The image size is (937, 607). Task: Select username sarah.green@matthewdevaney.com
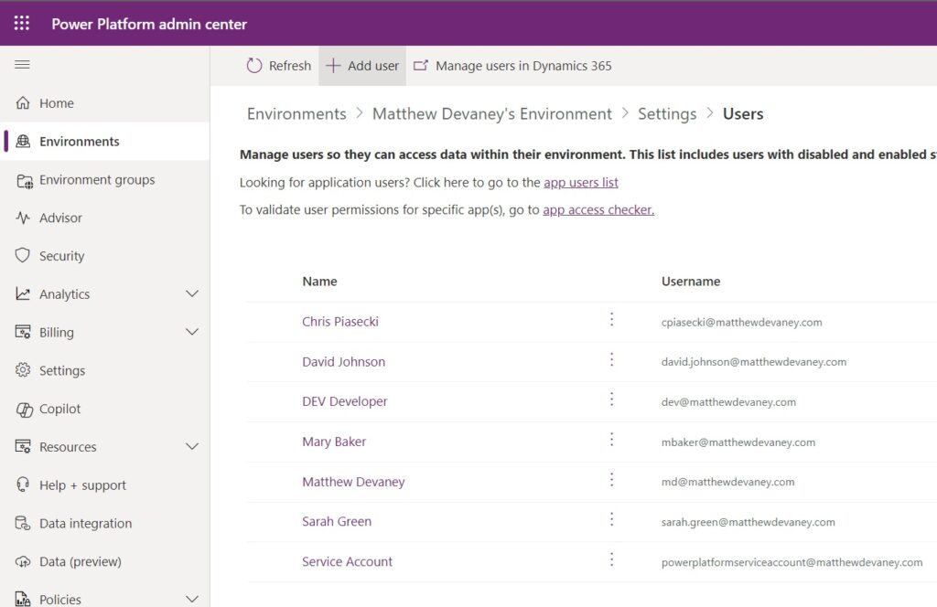coord(749,522)
